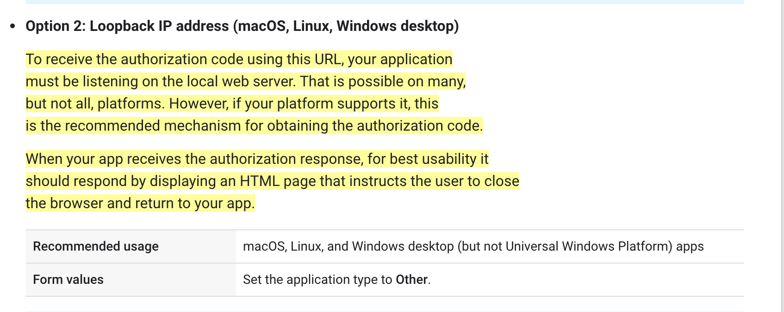The height and width of the screenshot is (312, 784).
Task: Click the words "macOS, Linux, Windows desktop" in heading
Action: tap(346, 26)
